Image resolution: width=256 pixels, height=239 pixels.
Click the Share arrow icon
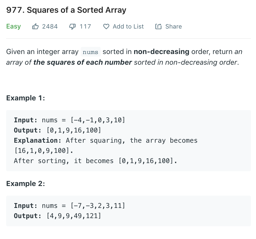click(158, 26)
